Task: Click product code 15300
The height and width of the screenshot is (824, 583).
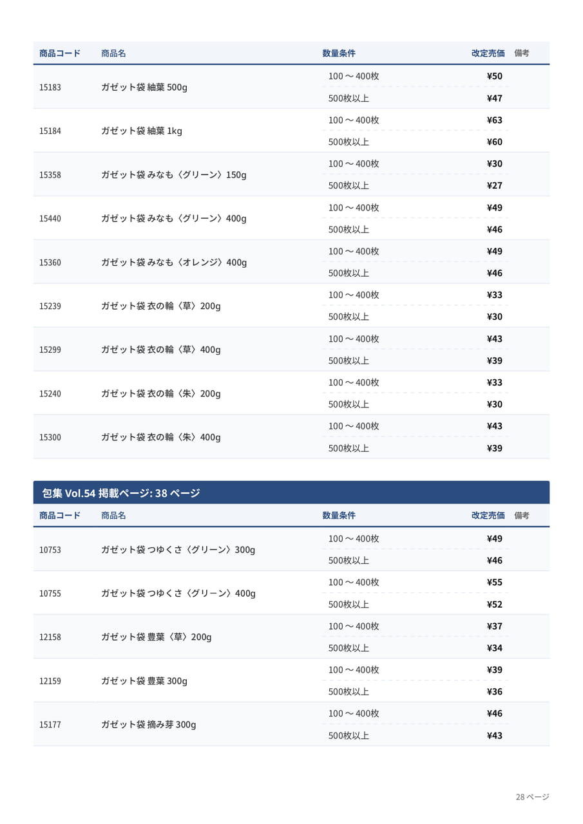Action: click(50, 437)
